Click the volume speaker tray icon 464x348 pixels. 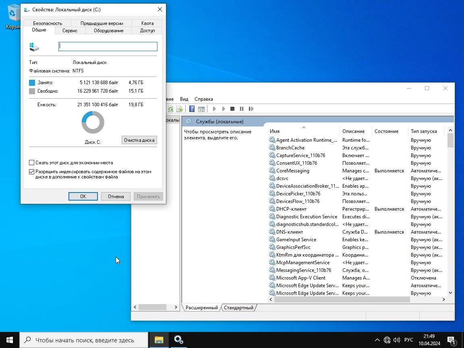pos(396,340)
